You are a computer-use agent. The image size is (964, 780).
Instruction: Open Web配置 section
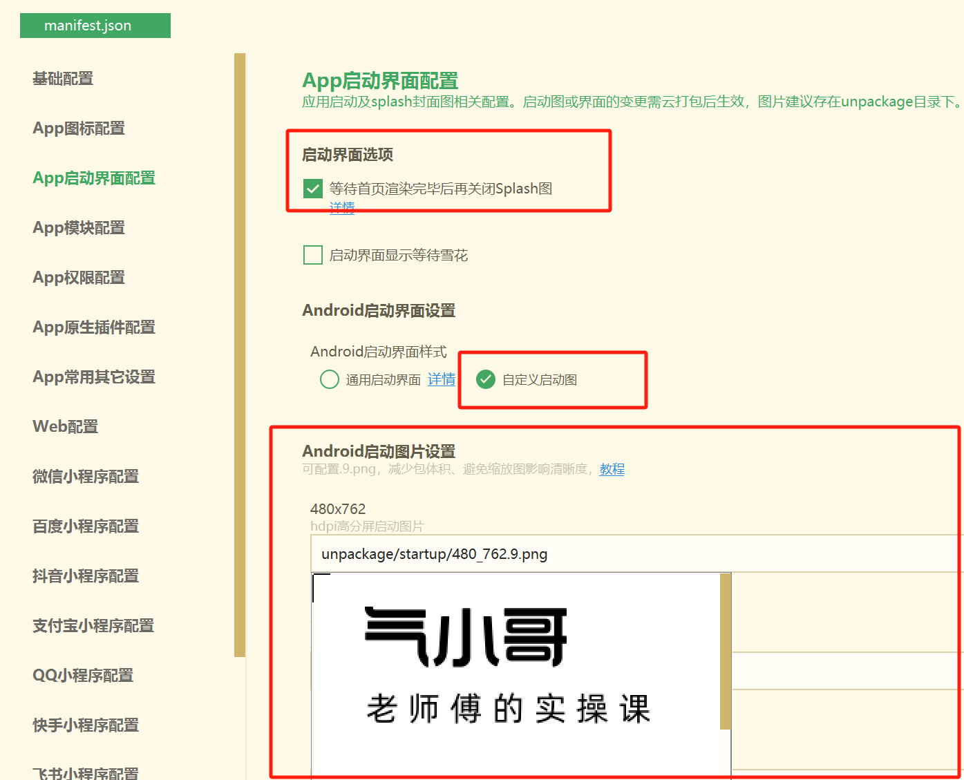point(66,427)
